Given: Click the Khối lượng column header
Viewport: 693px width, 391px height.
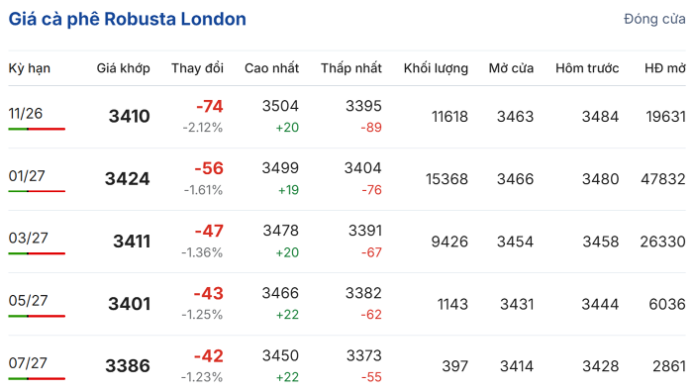Looking at the screenshot, I should 436,68.
